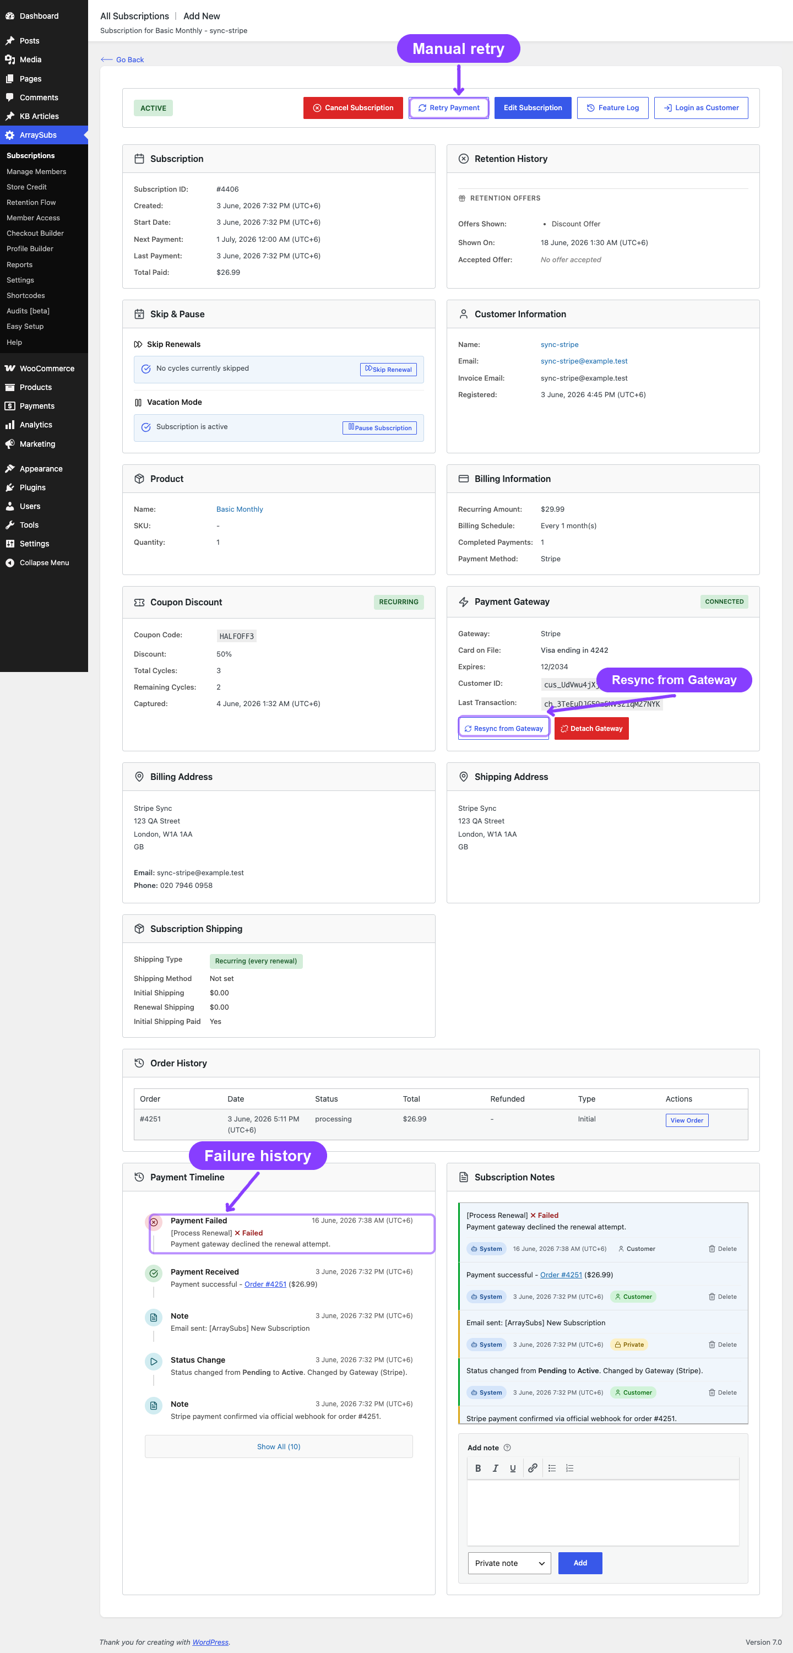The image size is (793, 1653).
Task: Click the Tools wrench icon
Action: (x=9, y=525)
